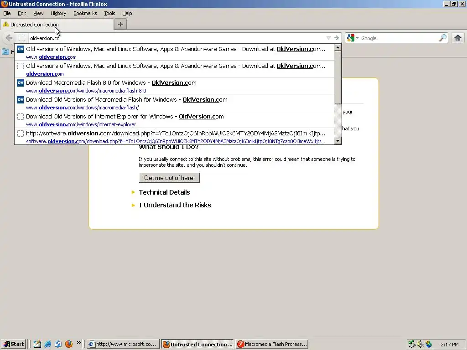Click OV favicon of Old Versions of Macromedia Flash
467x350 pixels.
pyautogui.click(x=21, y=100)
